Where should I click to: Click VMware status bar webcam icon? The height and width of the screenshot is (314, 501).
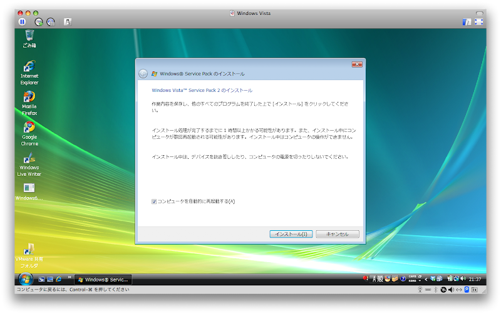420,290
